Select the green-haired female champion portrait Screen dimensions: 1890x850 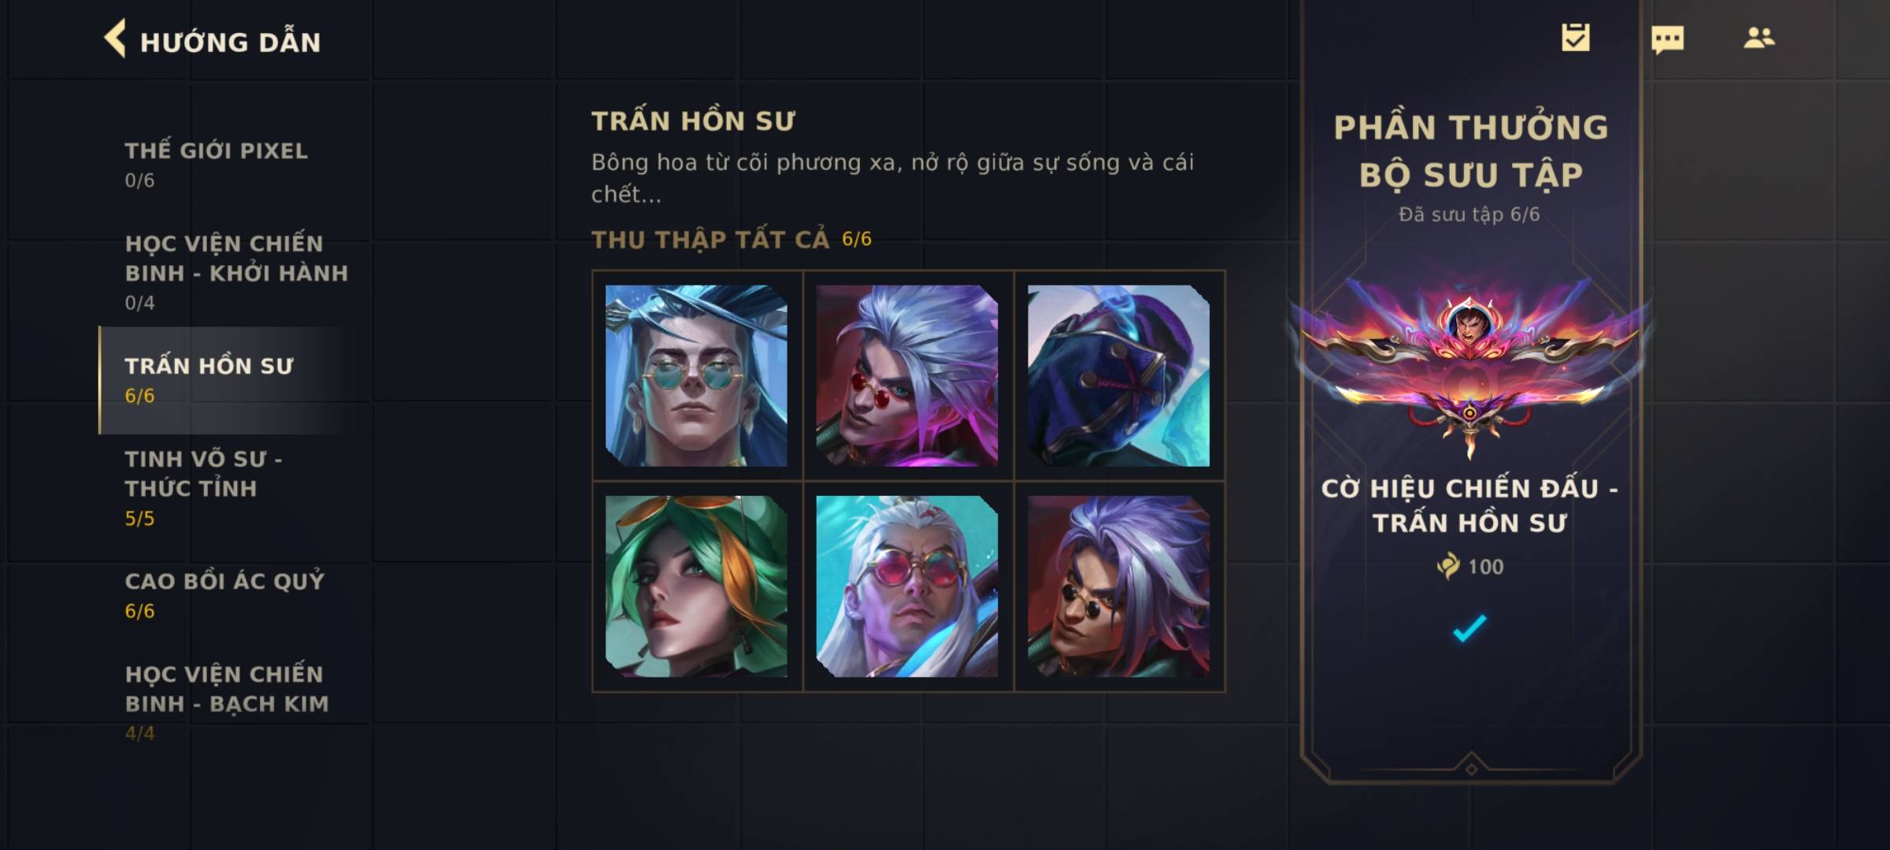click(696, 586)
